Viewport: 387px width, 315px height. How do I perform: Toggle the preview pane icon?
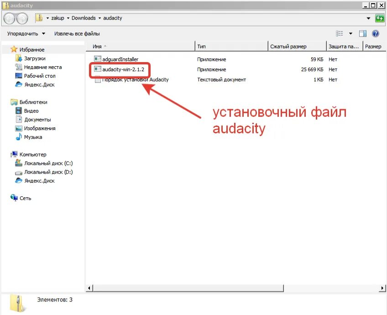362,33
